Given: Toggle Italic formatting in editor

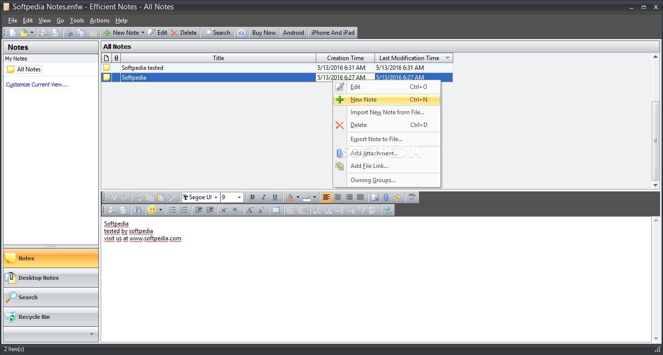Looking at the screenshot, I should [264, 197].
